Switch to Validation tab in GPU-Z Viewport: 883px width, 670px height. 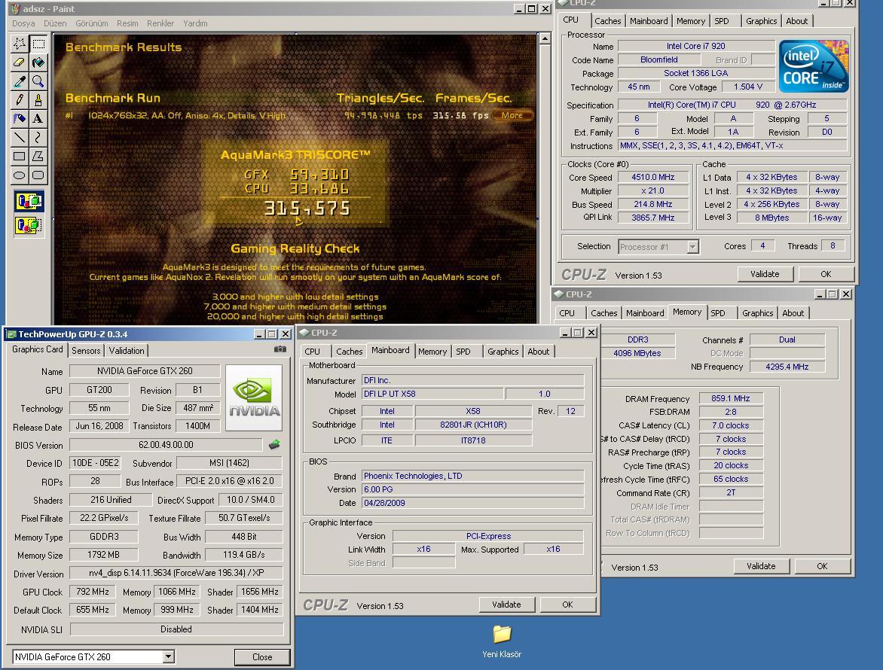coord(126,351)
